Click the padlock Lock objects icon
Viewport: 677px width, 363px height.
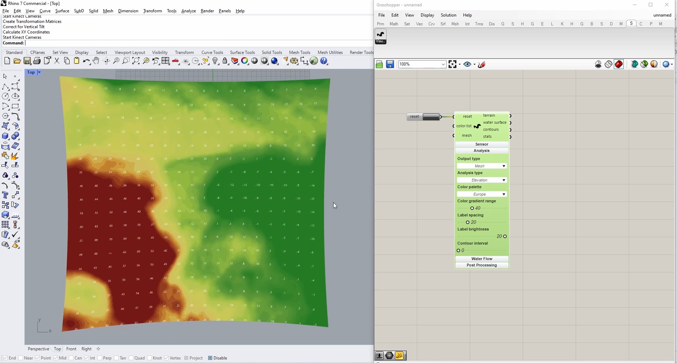click(225, 61)
